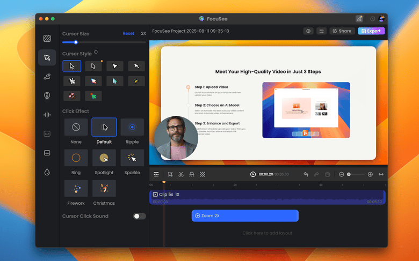This screenshot has height=261, width=419.
Task: Set click effect to Ring
Action: (76, 158)
